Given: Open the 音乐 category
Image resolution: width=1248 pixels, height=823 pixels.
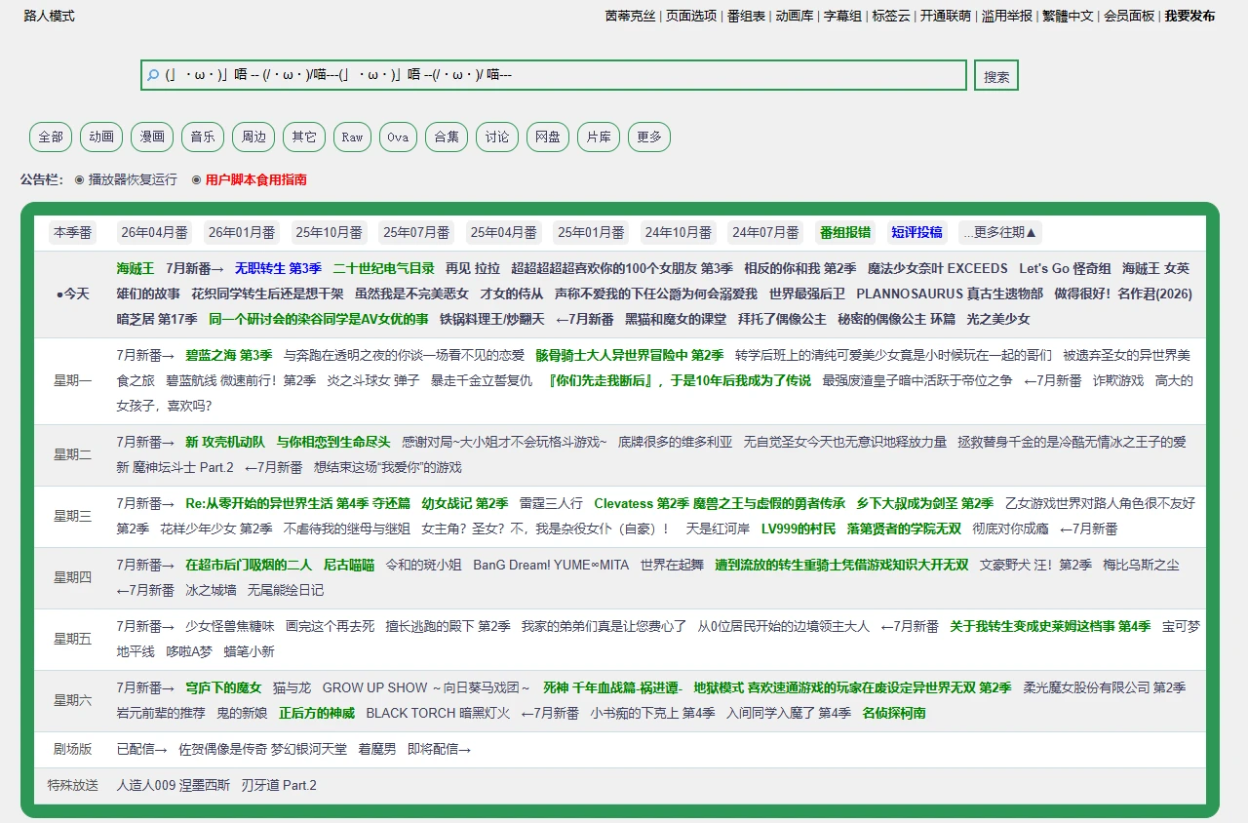Looking at the screenshot, I should (203, 137).
